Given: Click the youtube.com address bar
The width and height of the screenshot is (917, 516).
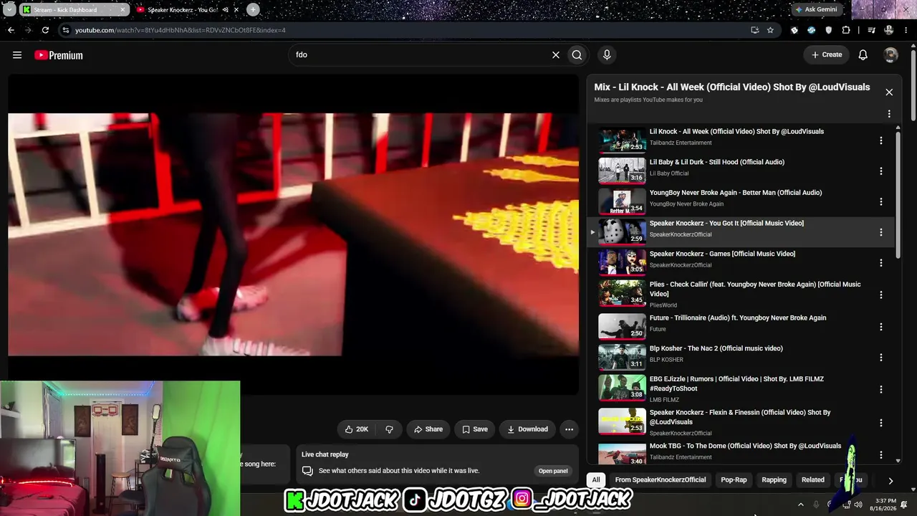Looking at the screenshot, I should coord(401,30).
